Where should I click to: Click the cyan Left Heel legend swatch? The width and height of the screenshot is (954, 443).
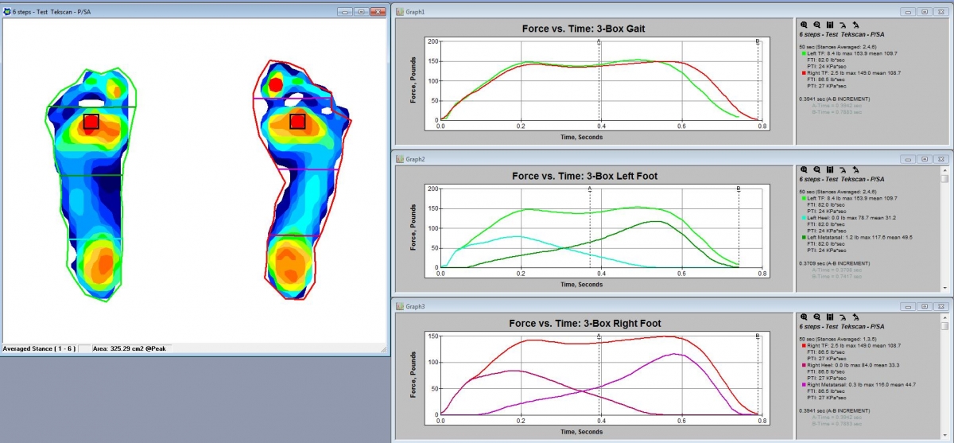[802, 216]
